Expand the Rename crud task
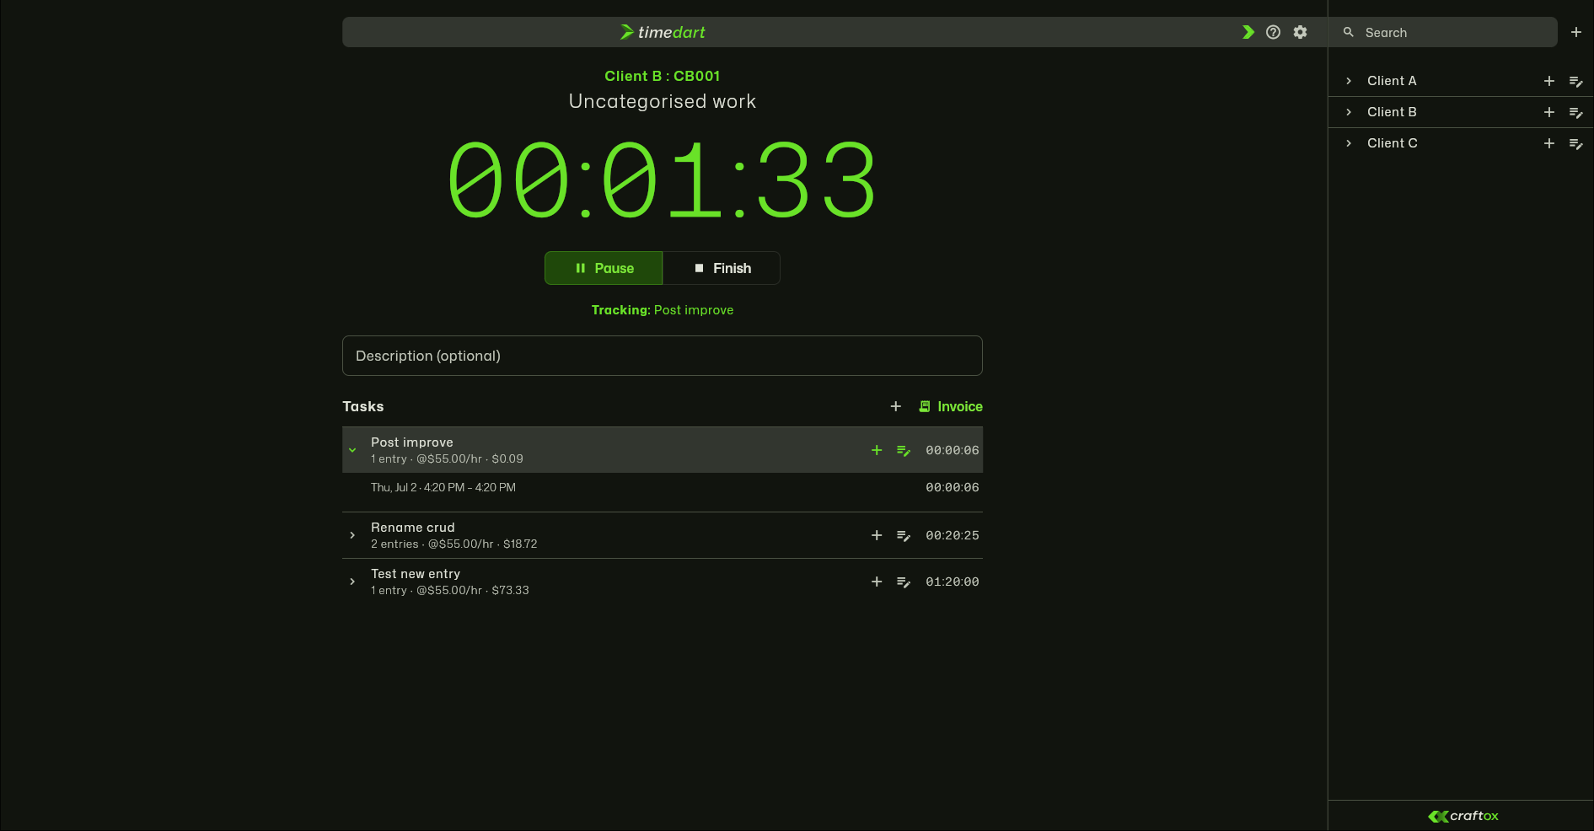The height and width of the screenshot is (831, 1594). pos(352,535)
